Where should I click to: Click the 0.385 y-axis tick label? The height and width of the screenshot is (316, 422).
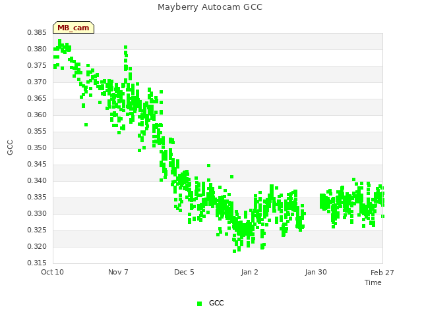[x=37, y=32]
